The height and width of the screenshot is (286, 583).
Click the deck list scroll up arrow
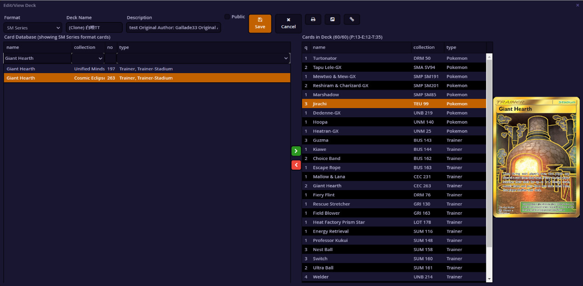click(x=489, y=57)
